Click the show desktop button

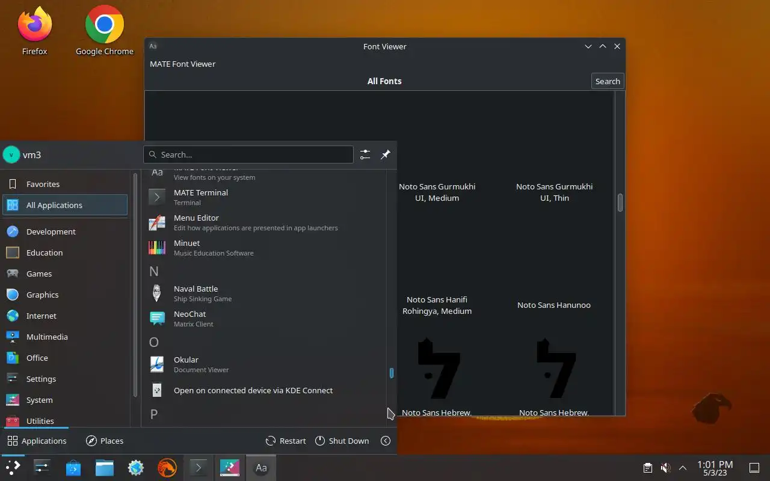pos(754,468)
